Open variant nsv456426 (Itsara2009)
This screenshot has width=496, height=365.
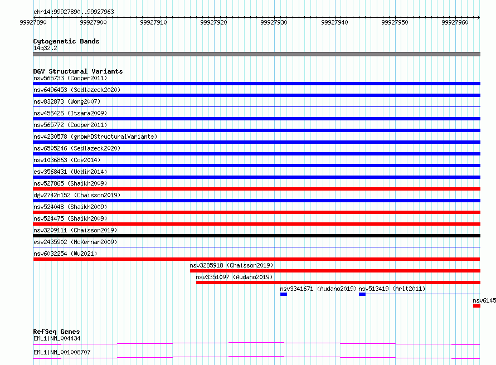(x=70, y=113)
